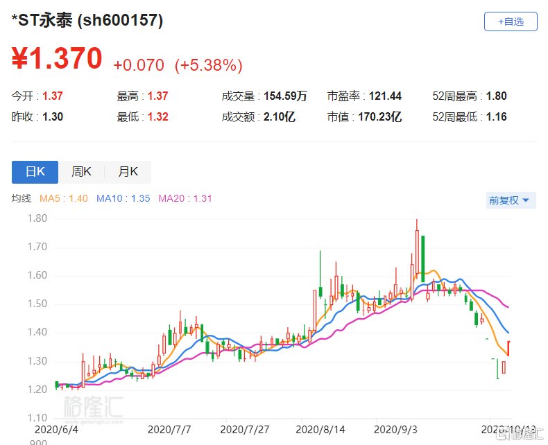Image resolution: width=548 pixels, height=445 pixels.
Task: Switch to the 周K weekly chart tab
Action: pyautogui.click(x=81, y=172)
